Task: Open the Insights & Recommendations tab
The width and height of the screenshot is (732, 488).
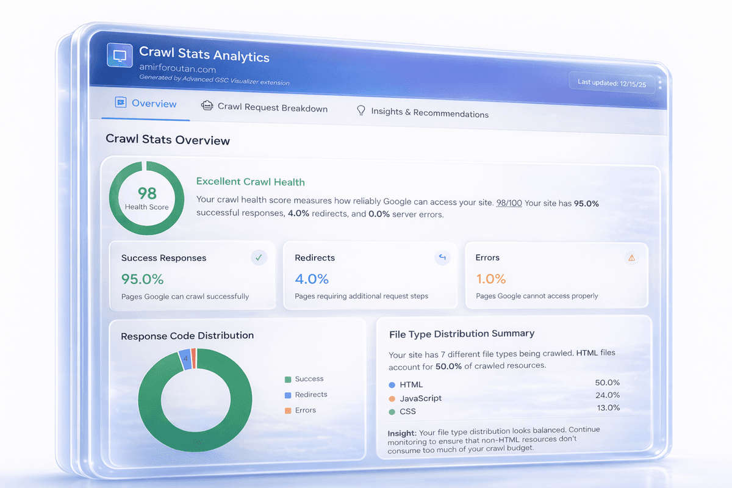Action: (x=431, y=114)
